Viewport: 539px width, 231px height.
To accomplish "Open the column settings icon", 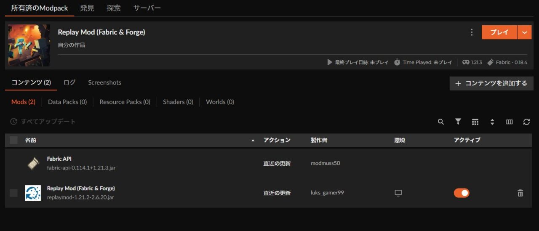I will point(509,122).
